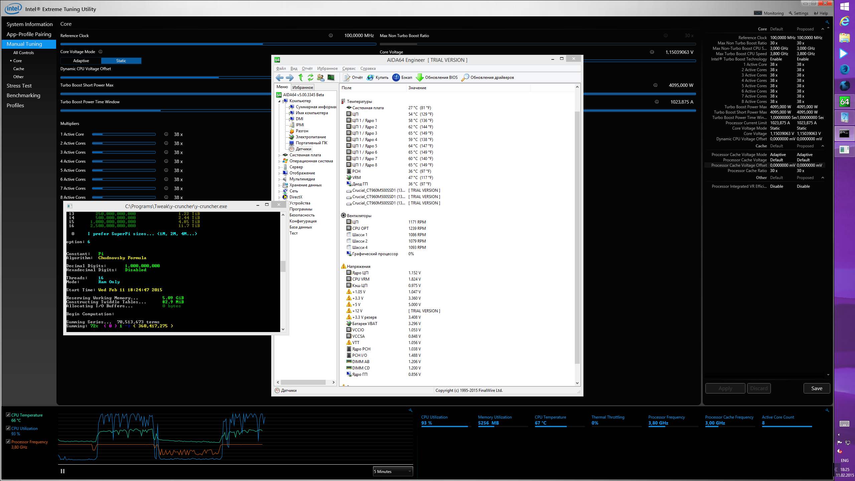This screenshot has width=855, height=481.
Task: Toggle the Processor Frequency checkbox
Action: (8, 442)
